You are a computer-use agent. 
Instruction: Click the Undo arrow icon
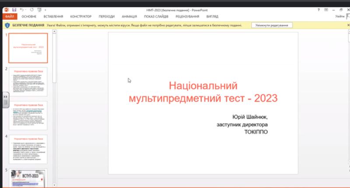tap(21, 10)
